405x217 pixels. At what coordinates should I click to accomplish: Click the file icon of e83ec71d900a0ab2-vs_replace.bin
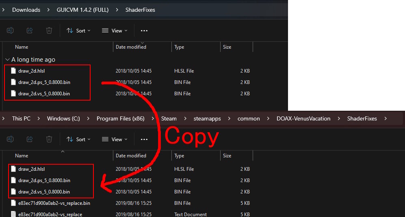pos(13,203)
